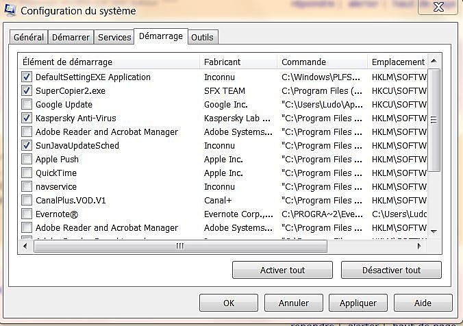Uncheck SuperCopier2.exe startup checkbox
Screen dimensions: 463x326
pyautogui.click(x=27, y=90)
